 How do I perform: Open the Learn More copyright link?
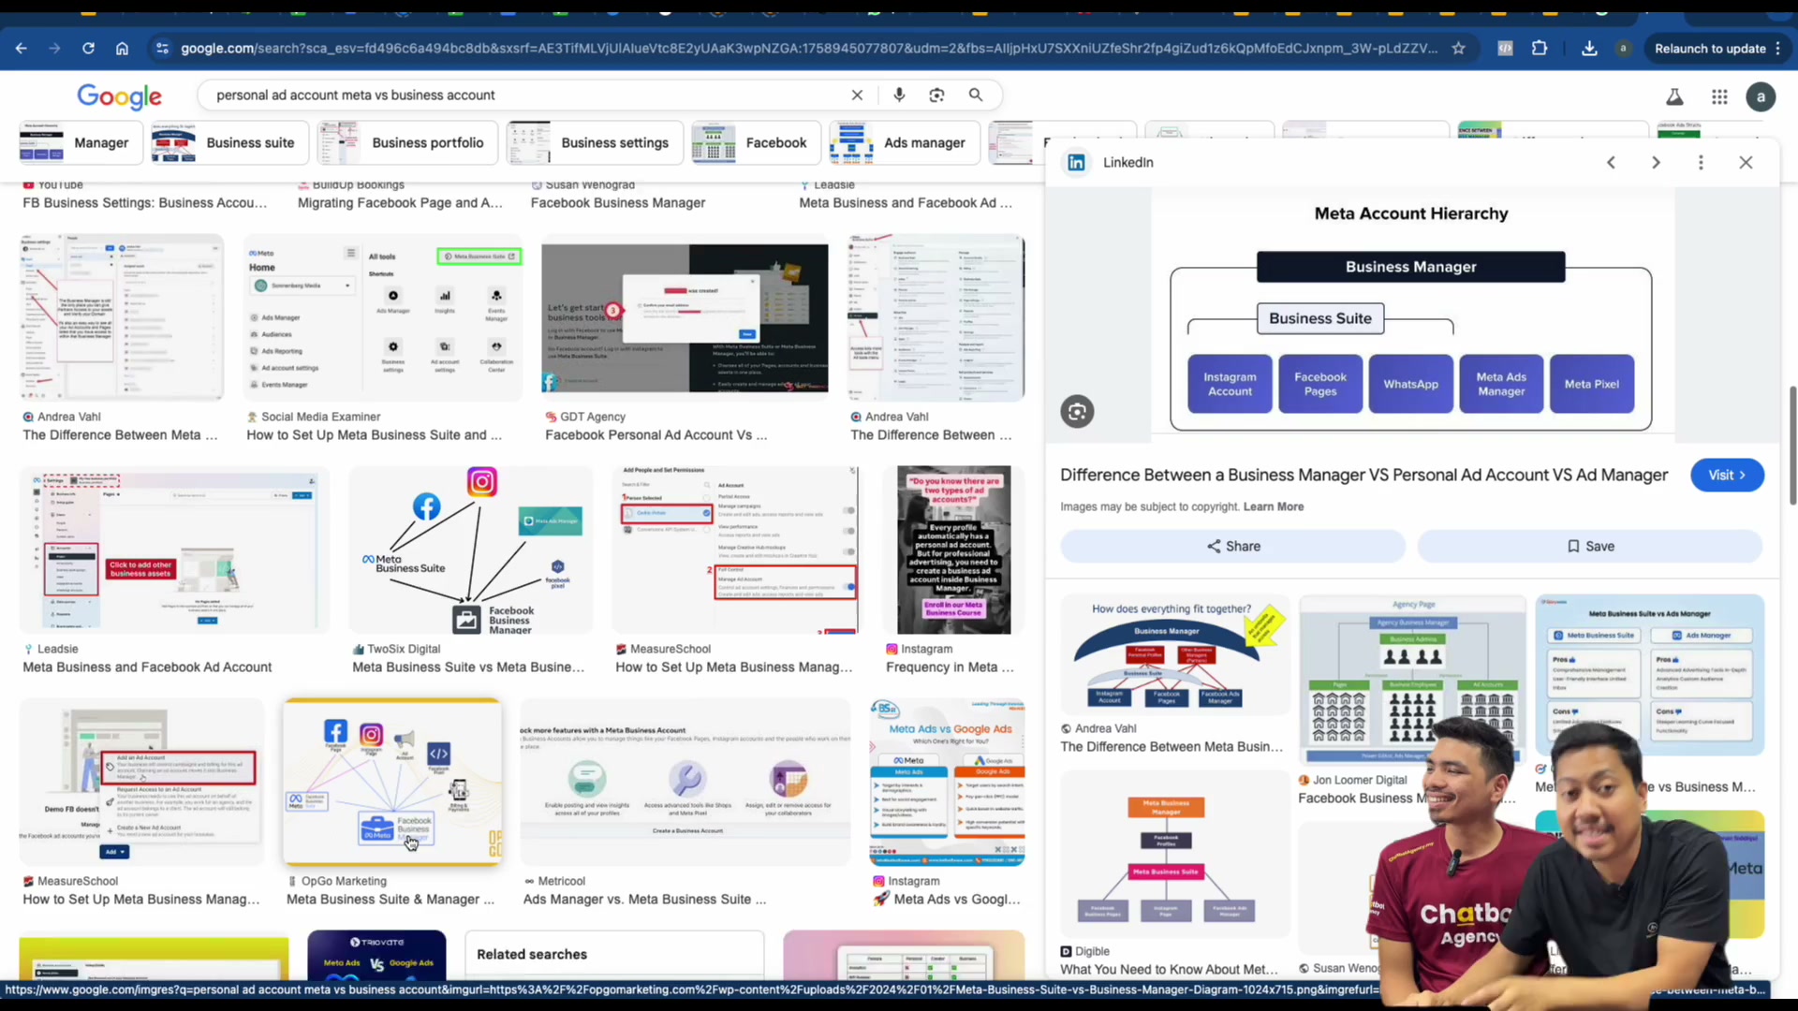(1273, 506)
